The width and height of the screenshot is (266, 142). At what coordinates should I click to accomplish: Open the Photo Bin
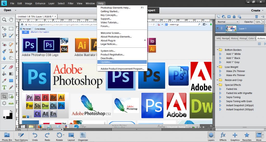click(x=7, y=137)
